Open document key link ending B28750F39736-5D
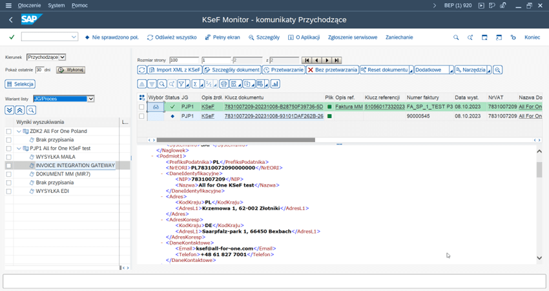 pos(274,106)
